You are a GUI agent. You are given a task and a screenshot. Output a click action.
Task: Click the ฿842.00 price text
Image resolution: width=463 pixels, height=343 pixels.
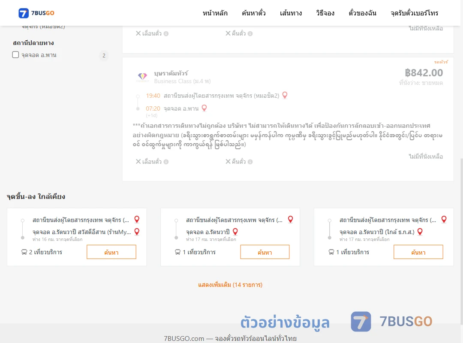(x=424, y=73)
